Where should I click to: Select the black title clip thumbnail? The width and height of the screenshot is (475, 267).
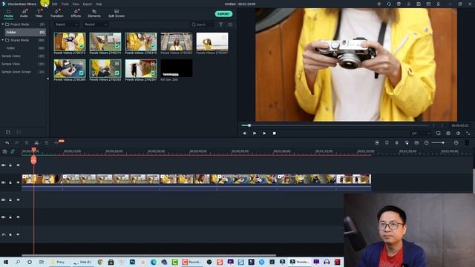click(177, 68)
